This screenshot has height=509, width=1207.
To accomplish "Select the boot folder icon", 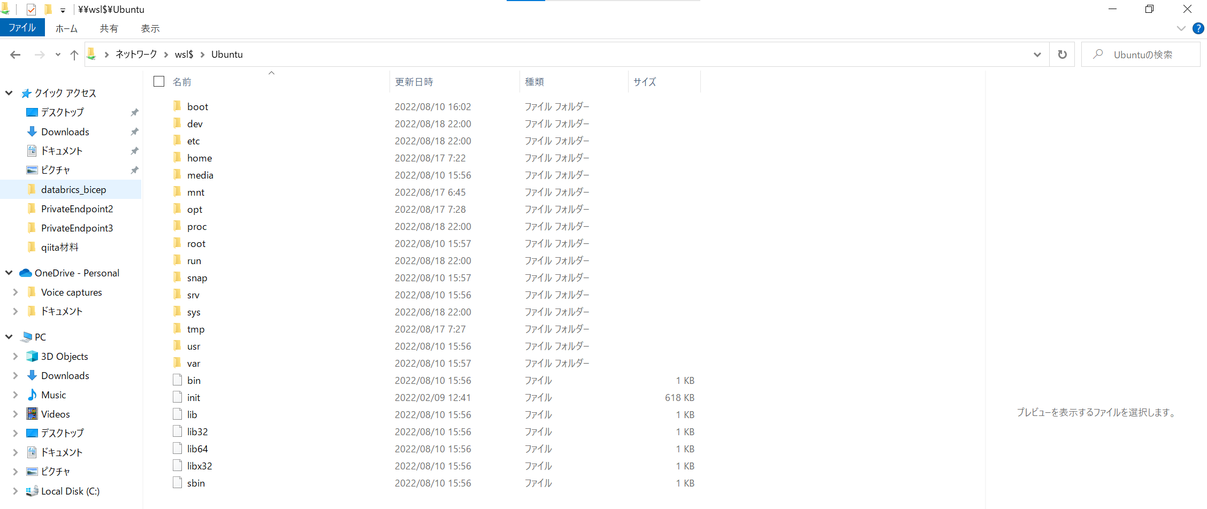I will (x=177, y=106).
